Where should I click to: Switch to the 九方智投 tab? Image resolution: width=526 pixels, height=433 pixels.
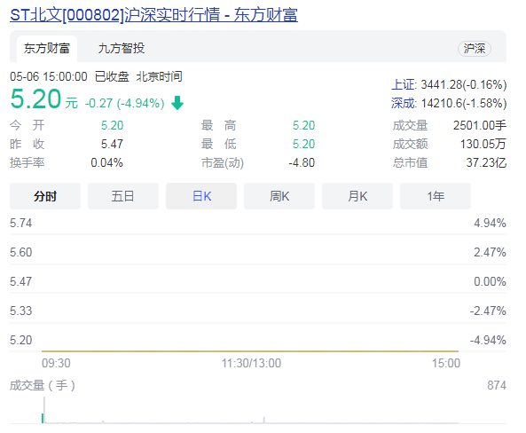[122, 49]
